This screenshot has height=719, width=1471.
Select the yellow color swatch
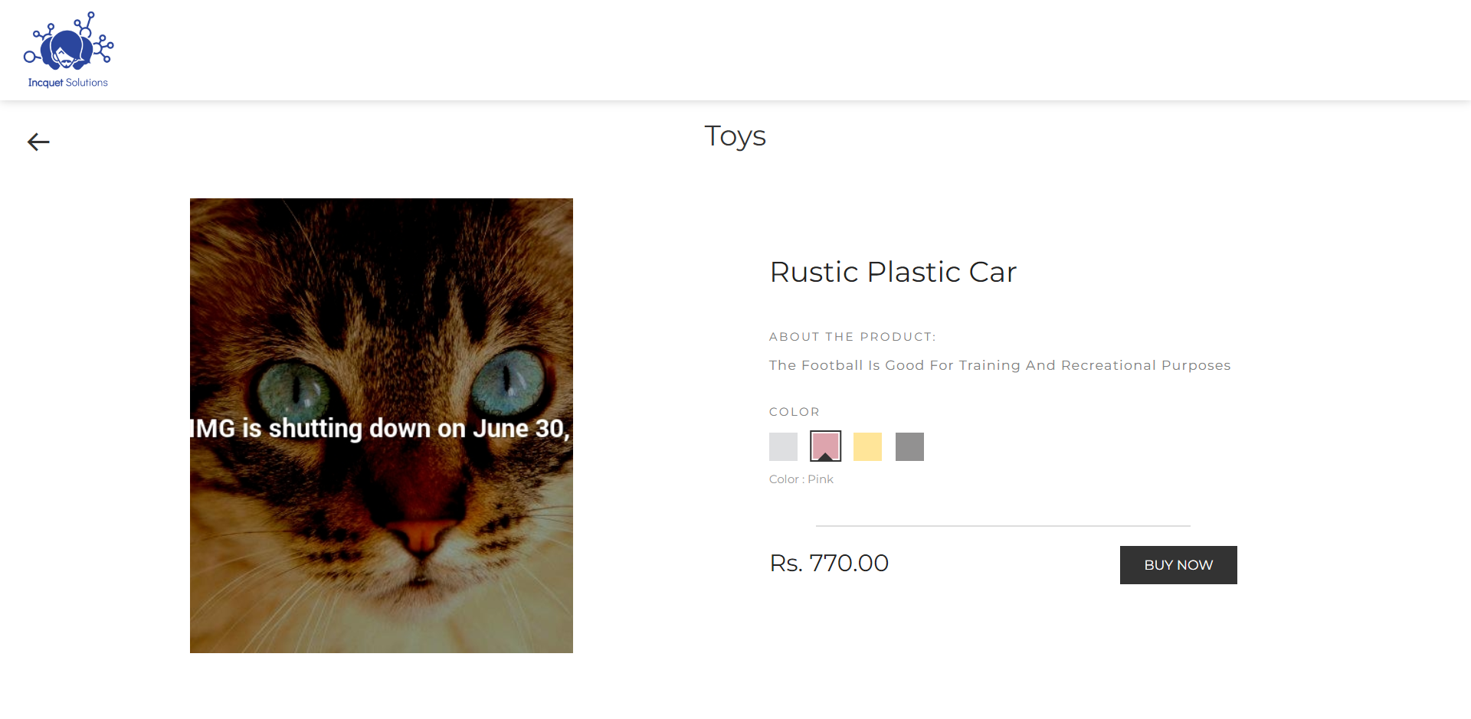pyautogui.click(x=867, y=446)
